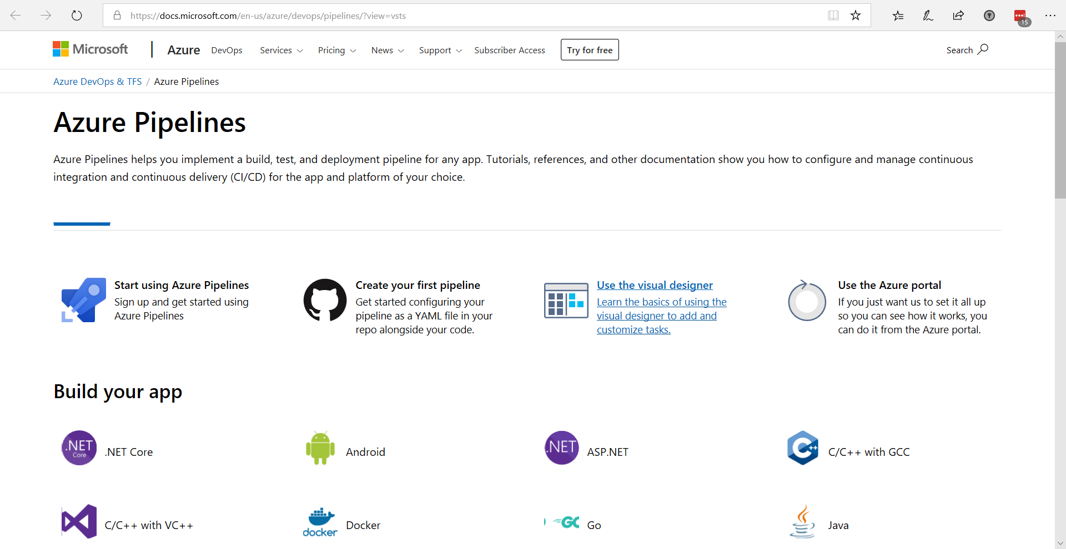The height and width of the screenshot is (549, 1066).
Task: Click the Search label in header
Action: 959,50
